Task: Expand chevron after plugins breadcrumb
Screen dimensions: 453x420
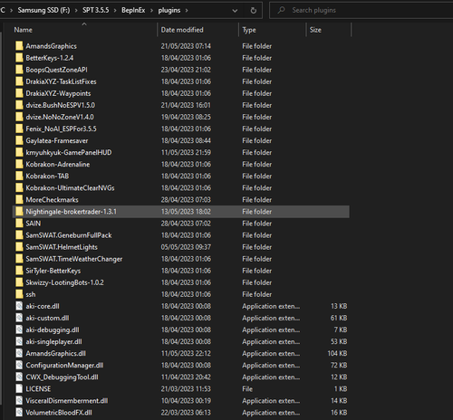Action: (x=187, y=11)
